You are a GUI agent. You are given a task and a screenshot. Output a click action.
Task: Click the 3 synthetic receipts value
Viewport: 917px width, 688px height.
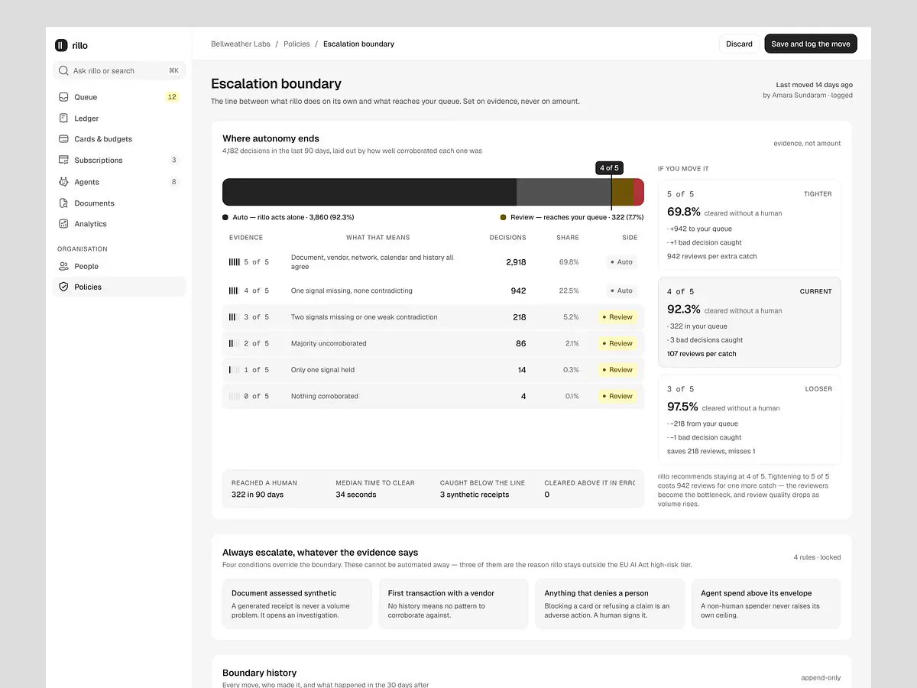tap(475, 495)
